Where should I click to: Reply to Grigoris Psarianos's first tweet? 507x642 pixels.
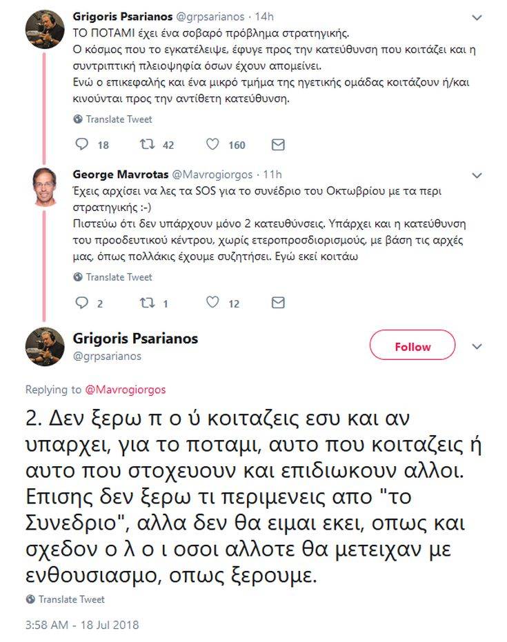point(82,145)
